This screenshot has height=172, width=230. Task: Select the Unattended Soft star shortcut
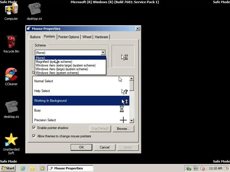(x=11, y=144)
